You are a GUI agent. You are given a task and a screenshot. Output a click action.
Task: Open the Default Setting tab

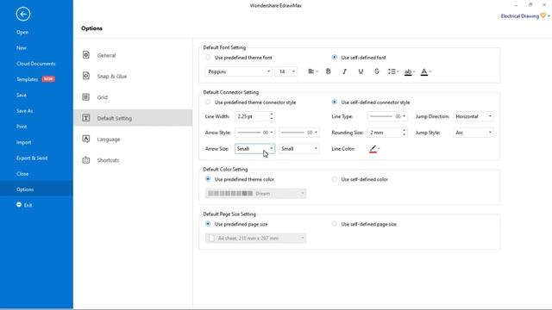click(x=133, y=118)
